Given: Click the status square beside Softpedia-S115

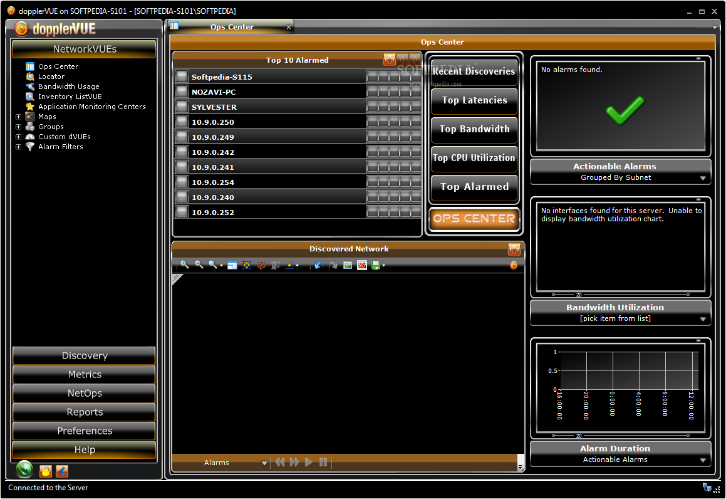Looking at the screenshot, I should coord(182,76).
